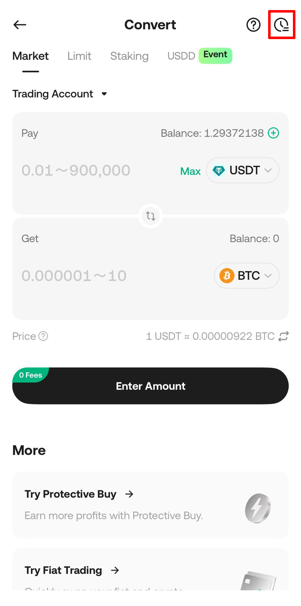
Task: Tap the back arrow icon
Action: point(20,25)
